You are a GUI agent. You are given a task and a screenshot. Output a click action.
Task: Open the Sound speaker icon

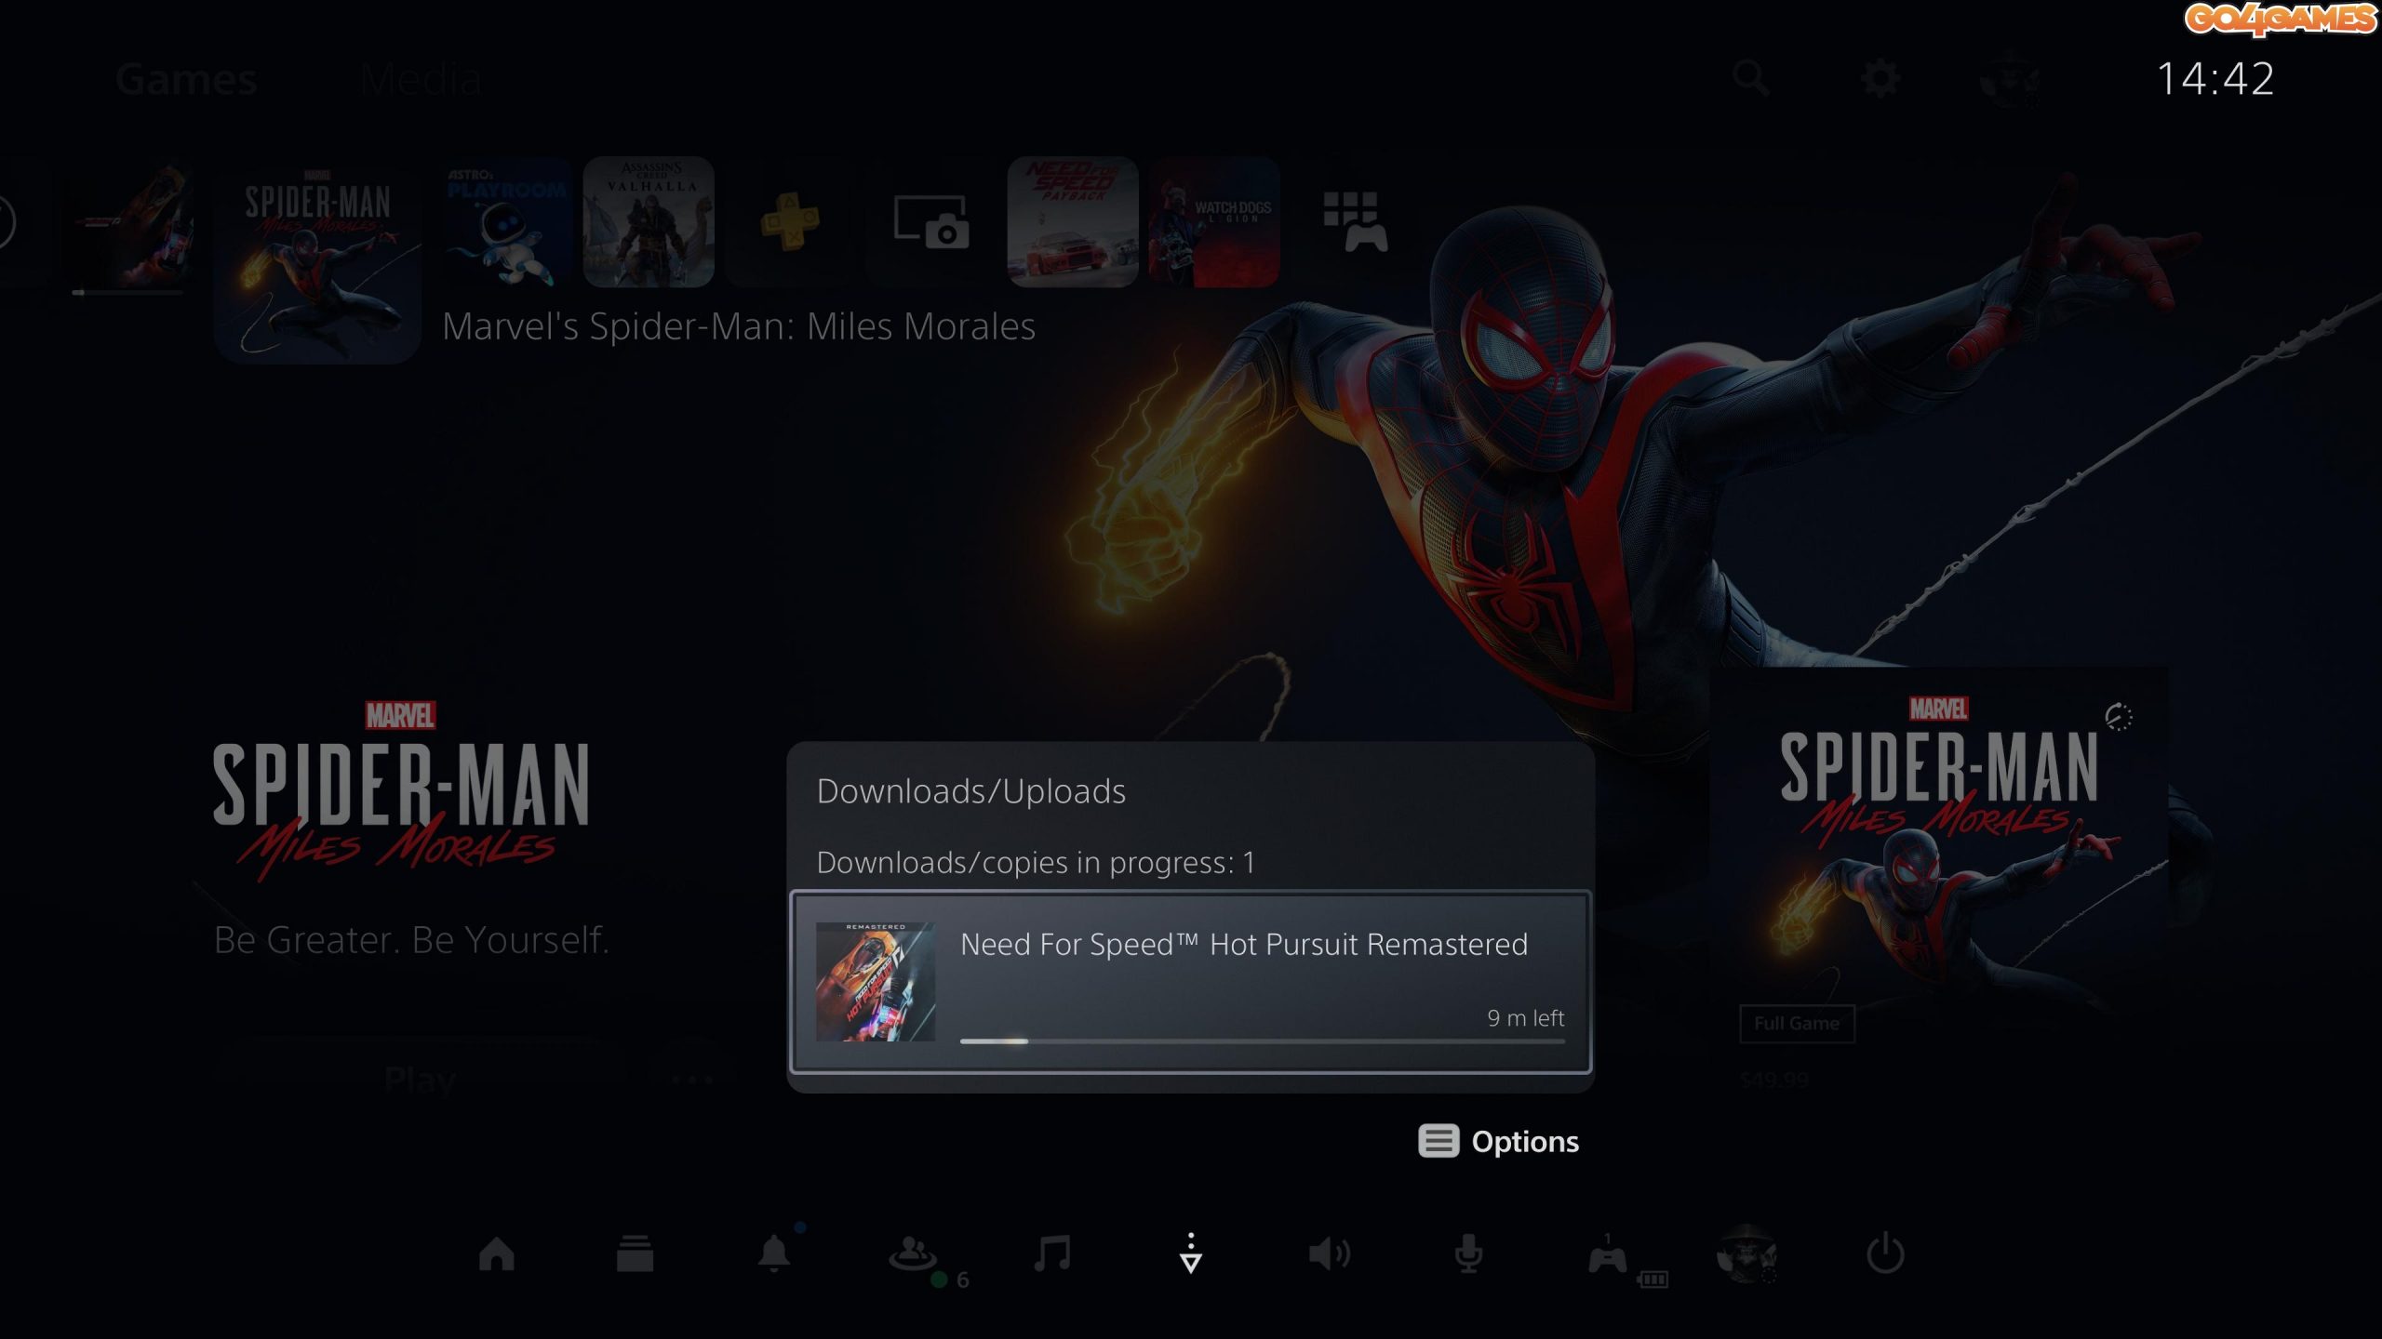(1330, 1253)
